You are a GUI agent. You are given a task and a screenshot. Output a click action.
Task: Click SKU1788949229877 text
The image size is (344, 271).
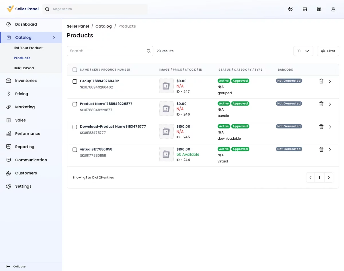(96, 110)
